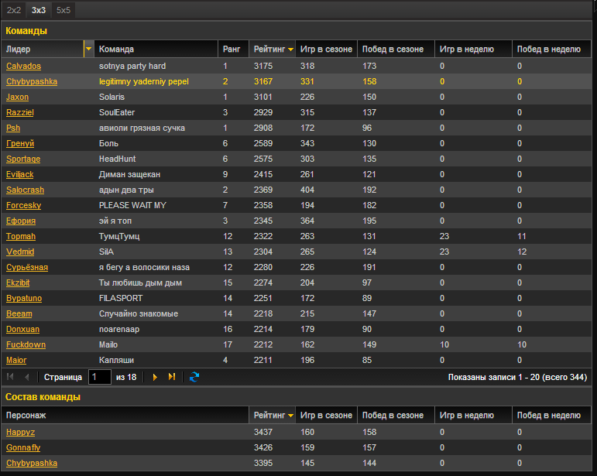Screen dimensions: 597x476
Task: Open the Сурьёзная leader link
Action: pos(27,267)
